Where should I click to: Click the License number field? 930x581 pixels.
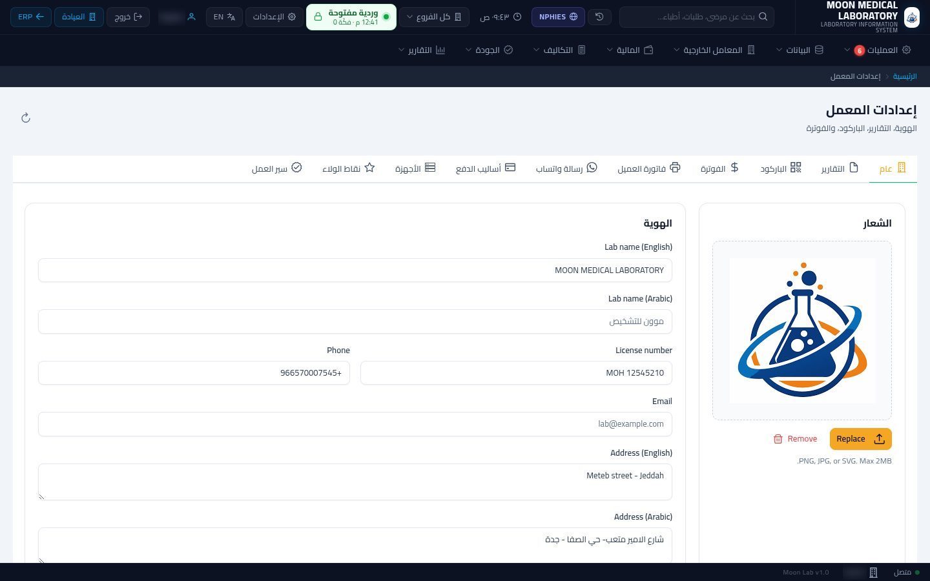point(516,373)
